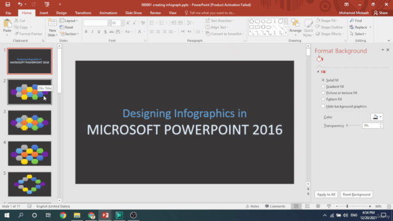
Task: Click the Cut command
Action: 20,20
